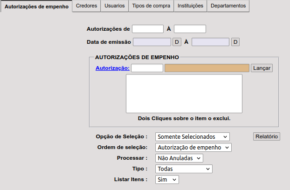Viewport: 290px width, 190px height.
Task: Click the Lançar button
Action: tap(262, 68)
